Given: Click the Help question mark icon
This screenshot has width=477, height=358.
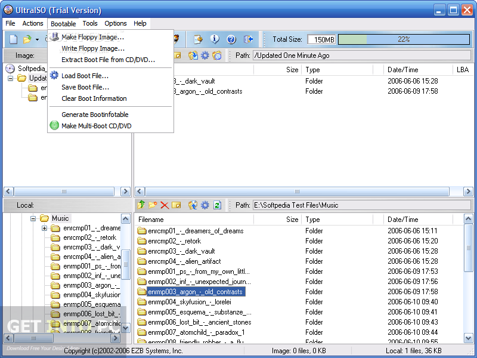Looking at the screenshot, I should click(231, 39).
